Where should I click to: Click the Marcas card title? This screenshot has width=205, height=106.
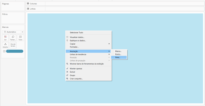tap(5, 27)
